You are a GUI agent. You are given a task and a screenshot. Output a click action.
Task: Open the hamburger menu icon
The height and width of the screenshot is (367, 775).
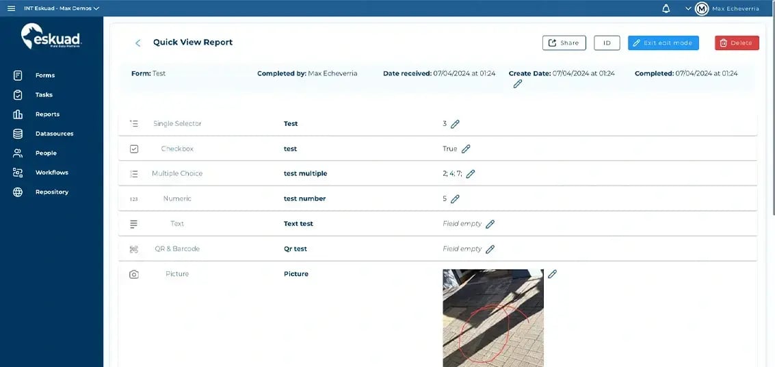[11, 8]
